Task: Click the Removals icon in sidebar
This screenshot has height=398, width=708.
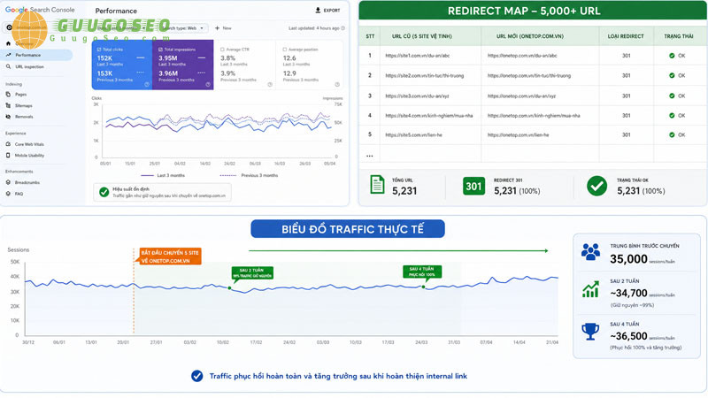Action: [x=8, y=117]
